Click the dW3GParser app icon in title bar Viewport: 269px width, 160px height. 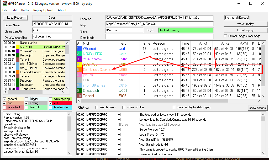[x=5, y=3]
